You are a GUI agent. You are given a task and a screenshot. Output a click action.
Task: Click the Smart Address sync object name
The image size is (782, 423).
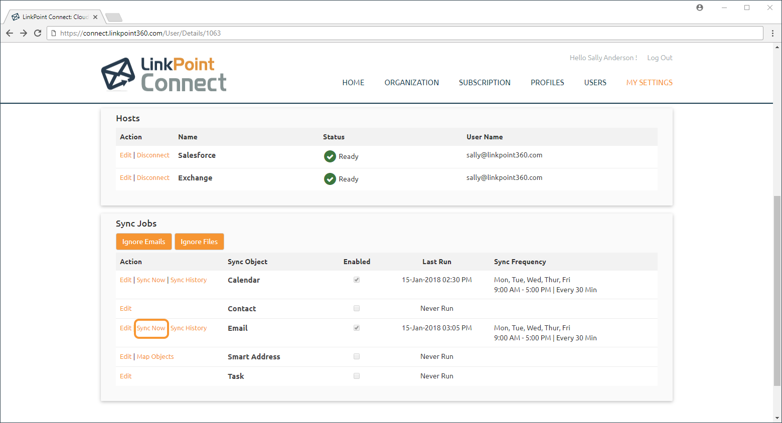point(254,357)
